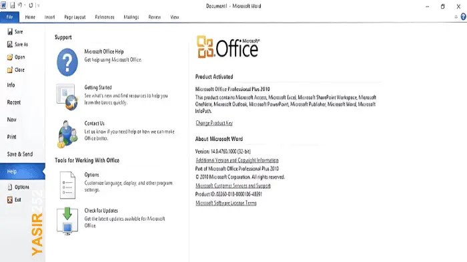Switch to the Insert tab
The height and width of the screenshot is (262, 467).
[x=50, y=17]
